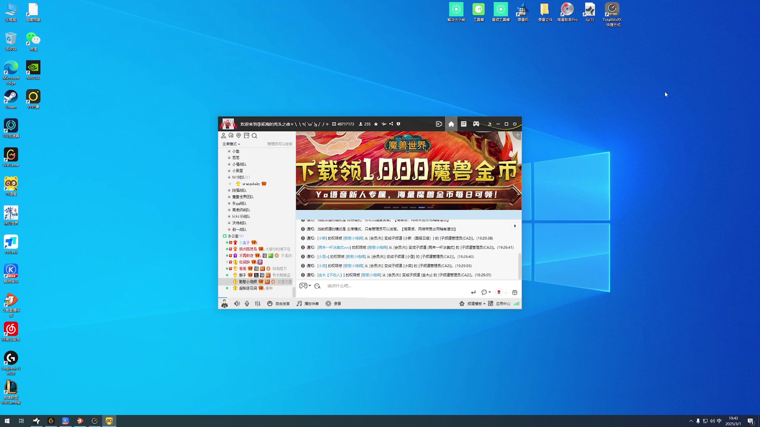Image resolution: width=760 pixels, height=427 pixels.
Task: Click the channel avatar in title bar
Action: (228, 124)
